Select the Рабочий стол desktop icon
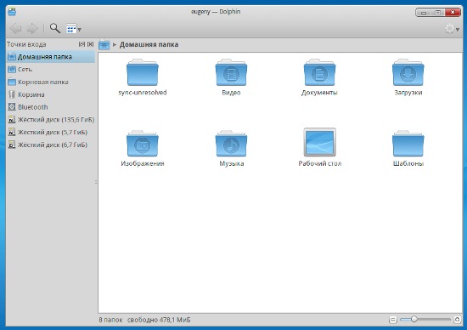The image size is (467, 330). [x=319, y=142]
